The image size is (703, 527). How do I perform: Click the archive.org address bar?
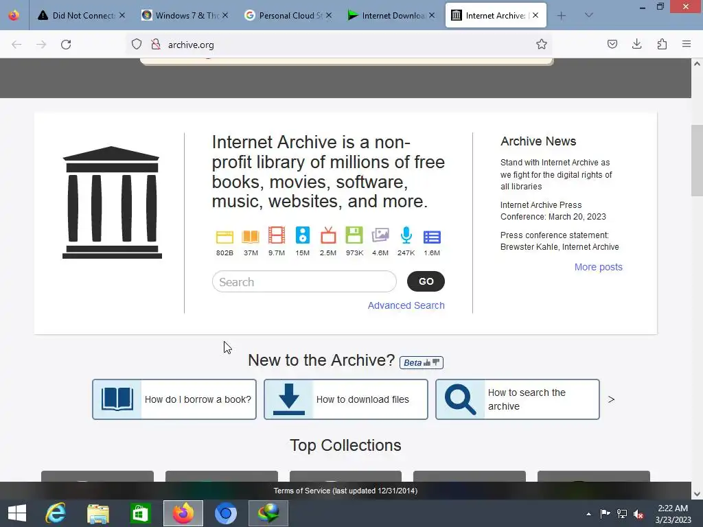click(x=341, y=45)
